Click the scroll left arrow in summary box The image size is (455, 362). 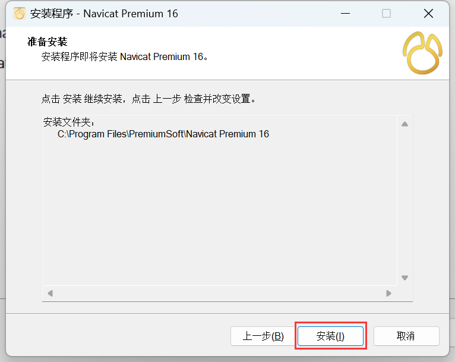click(50, 293)
